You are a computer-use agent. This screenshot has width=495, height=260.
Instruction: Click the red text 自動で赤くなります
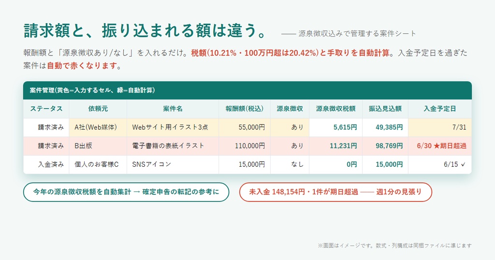[x=82, y=66]
